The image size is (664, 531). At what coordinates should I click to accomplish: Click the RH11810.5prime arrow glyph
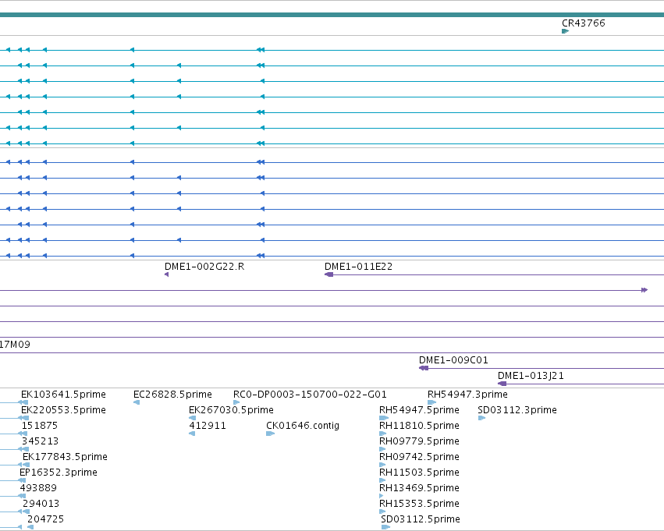pos(383,434)
